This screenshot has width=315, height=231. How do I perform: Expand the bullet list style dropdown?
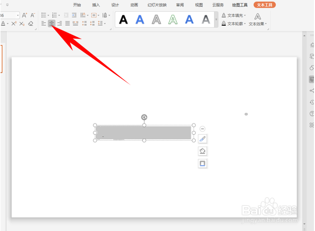pos(48,15)
